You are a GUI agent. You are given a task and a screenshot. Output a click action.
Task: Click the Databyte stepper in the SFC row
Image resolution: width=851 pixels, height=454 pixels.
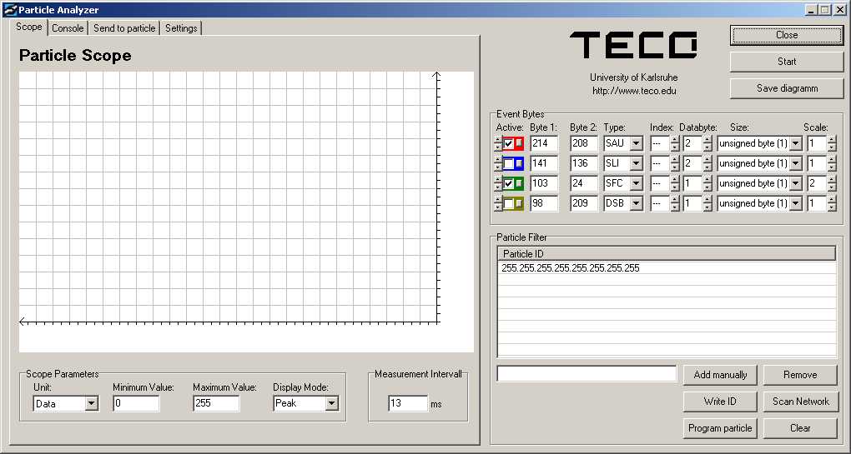(x=707, y=183)
